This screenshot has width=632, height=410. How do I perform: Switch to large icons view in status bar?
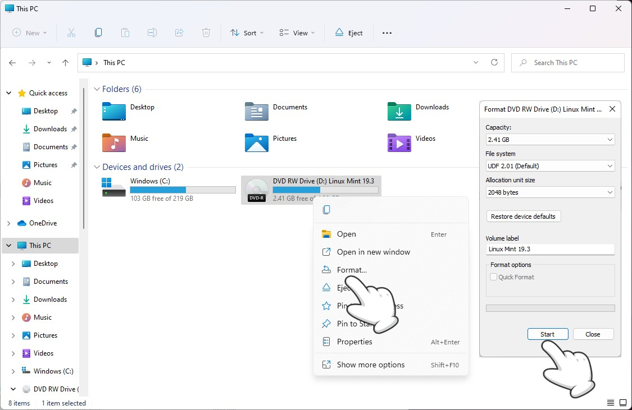[x=622, y=403]
